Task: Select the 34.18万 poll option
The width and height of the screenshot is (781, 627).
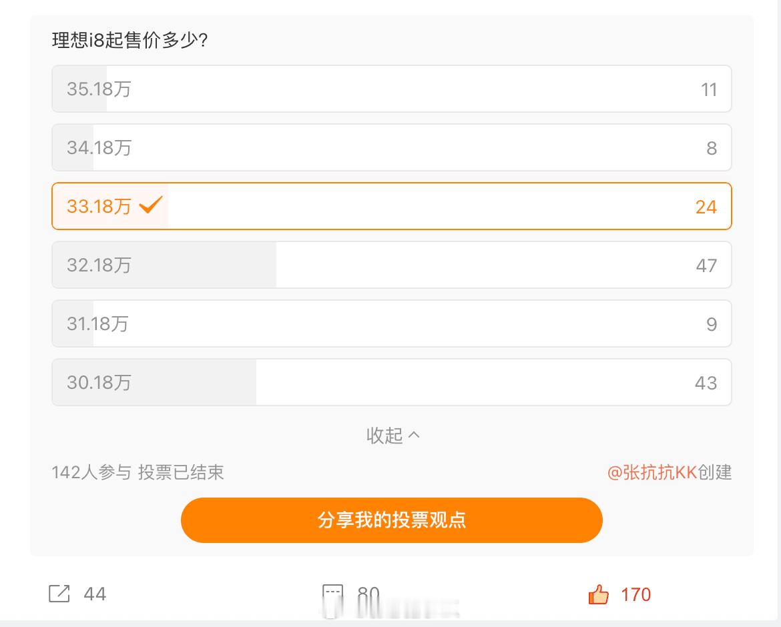Action: click(391, 147)
